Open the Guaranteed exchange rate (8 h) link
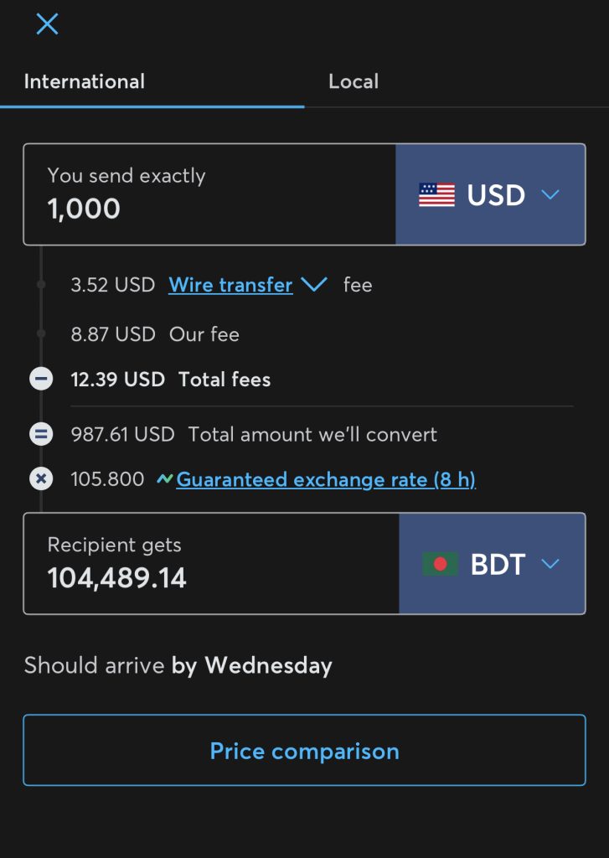 [326, 480]
